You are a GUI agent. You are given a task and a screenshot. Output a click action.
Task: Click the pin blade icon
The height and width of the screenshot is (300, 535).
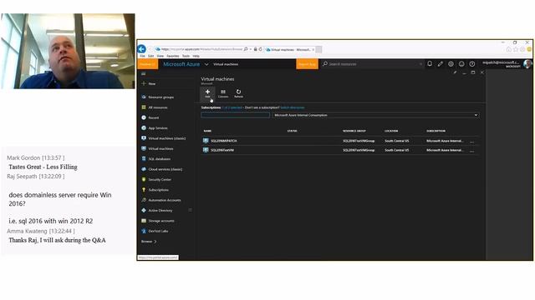(455, 72)
